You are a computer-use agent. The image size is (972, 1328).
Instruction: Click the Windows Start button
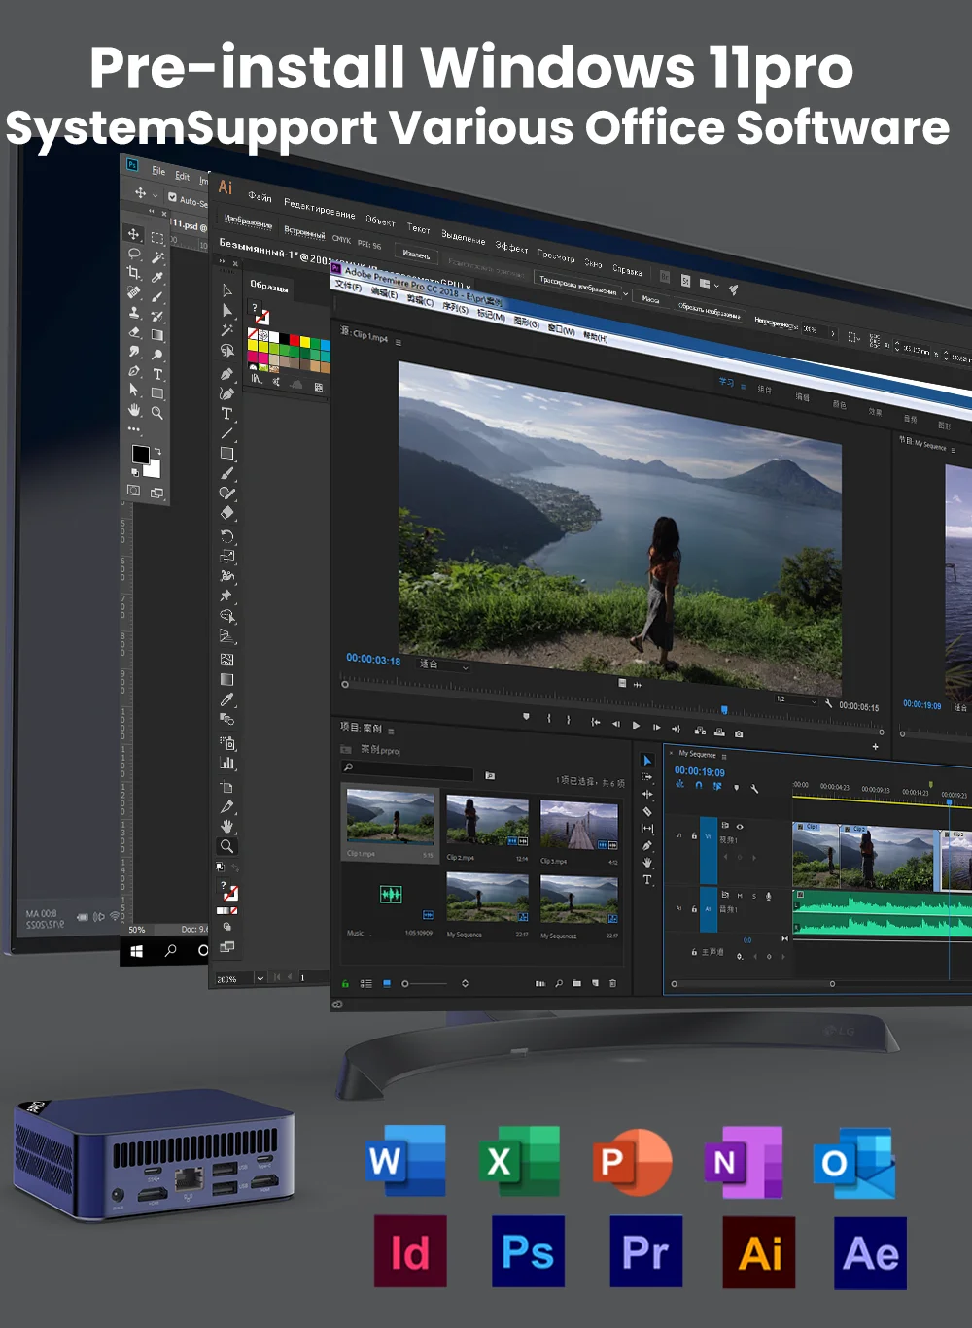pos(137,951)
